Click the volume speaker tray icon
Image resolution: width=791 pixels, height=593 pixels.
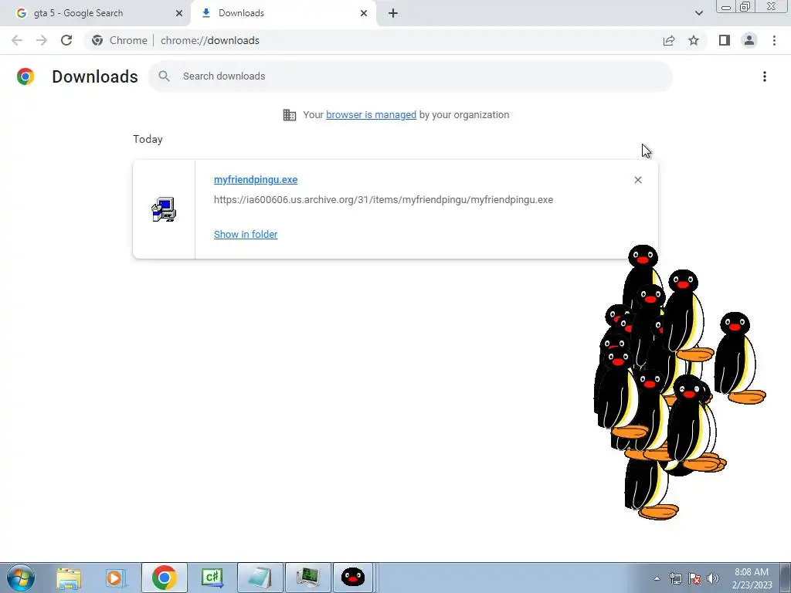pos(713,578)
